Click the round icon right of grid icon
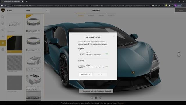The width and height of the screenshot is (186, 105). (x=100, y=97)
